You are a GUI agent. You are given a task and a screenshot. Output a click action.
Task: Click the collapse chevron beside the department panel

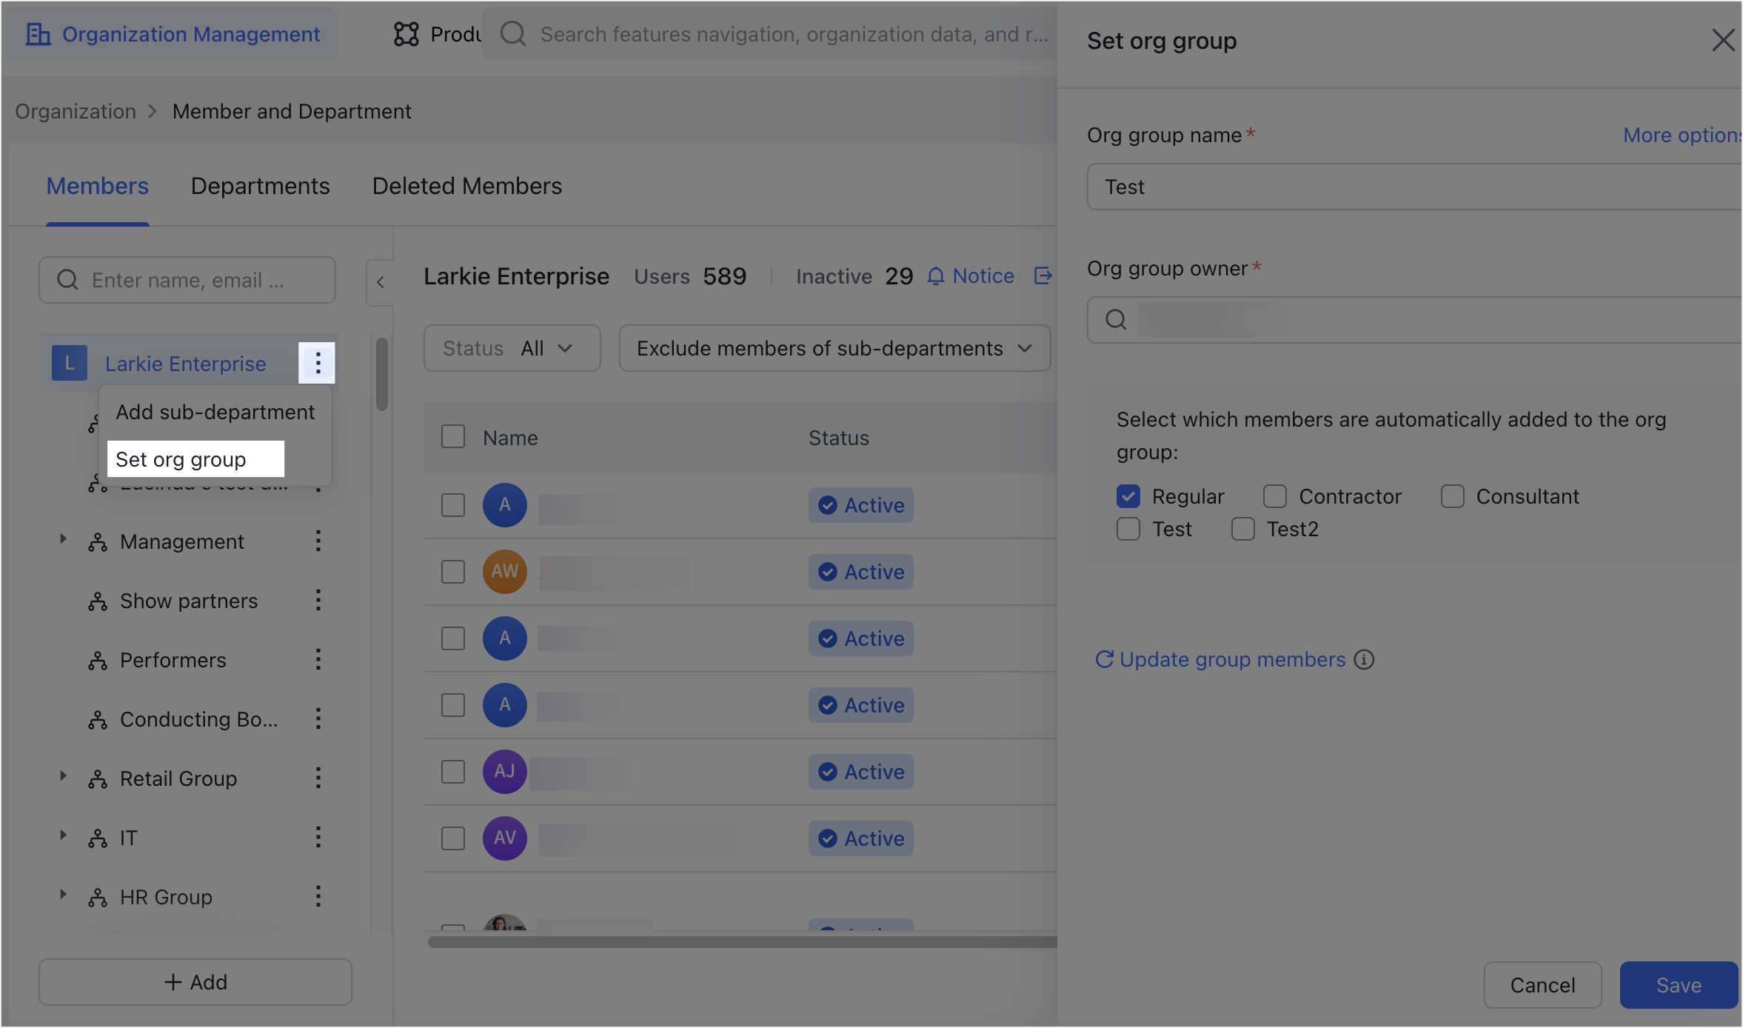point(380,281)
